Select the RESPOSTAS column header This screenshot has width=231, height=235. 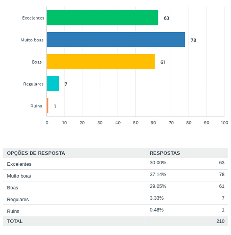point(165,153)
